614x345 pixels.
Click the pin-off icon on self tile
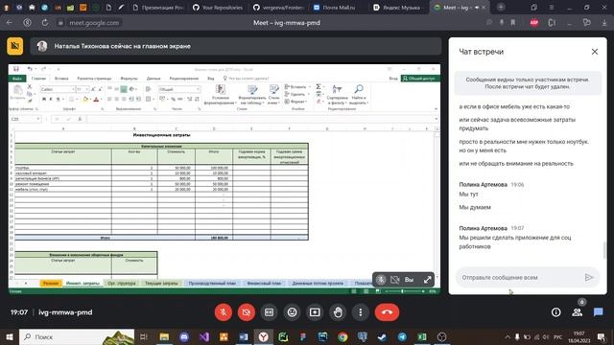tap(381, 280)
